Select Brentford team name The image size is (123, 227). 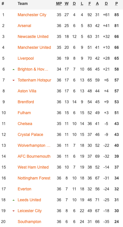(26, 102)
